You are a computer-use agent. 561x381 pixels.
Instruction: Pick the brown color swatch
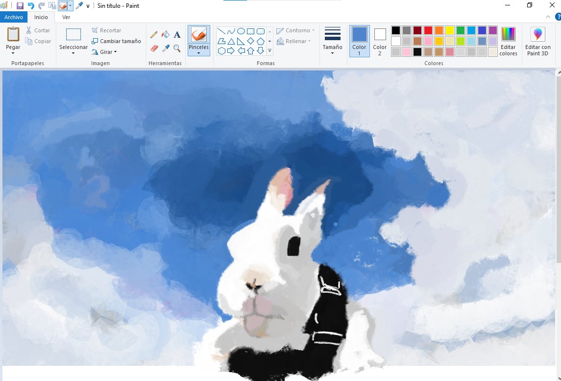coord(417,41)
